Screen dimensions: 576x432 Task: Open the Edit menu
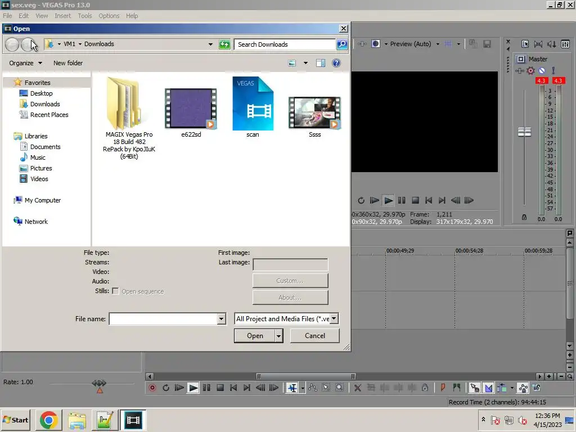click(24, 16)
